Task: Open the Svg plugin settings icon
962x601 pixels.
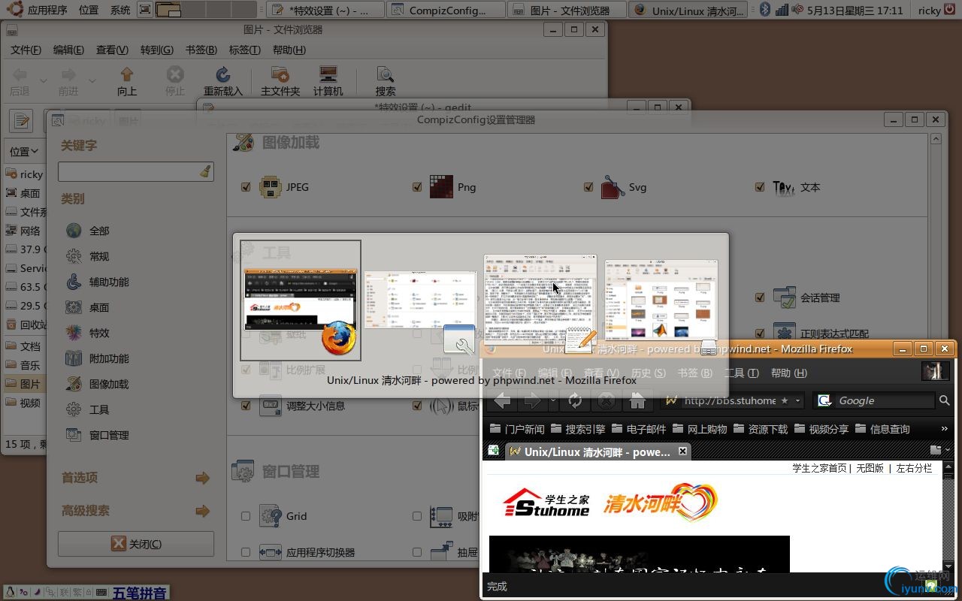Action: pos(613,187)
